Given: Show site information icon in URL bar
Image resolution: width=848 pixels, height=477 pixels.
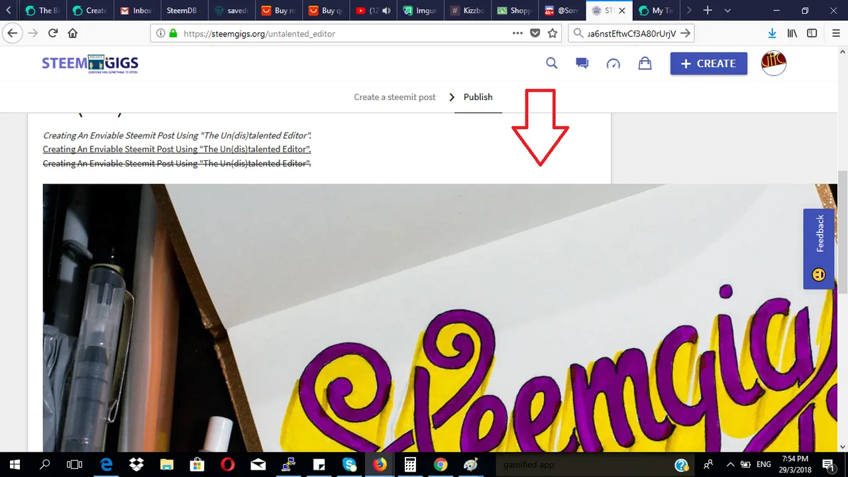Looking at the screenshot, I should tap(161, 33).
